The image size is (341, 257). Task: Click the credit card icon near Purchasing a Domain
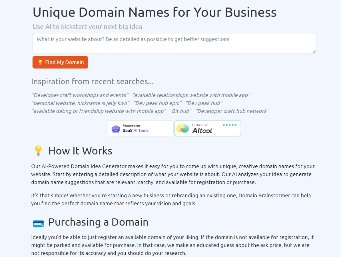tap(38, 223)
